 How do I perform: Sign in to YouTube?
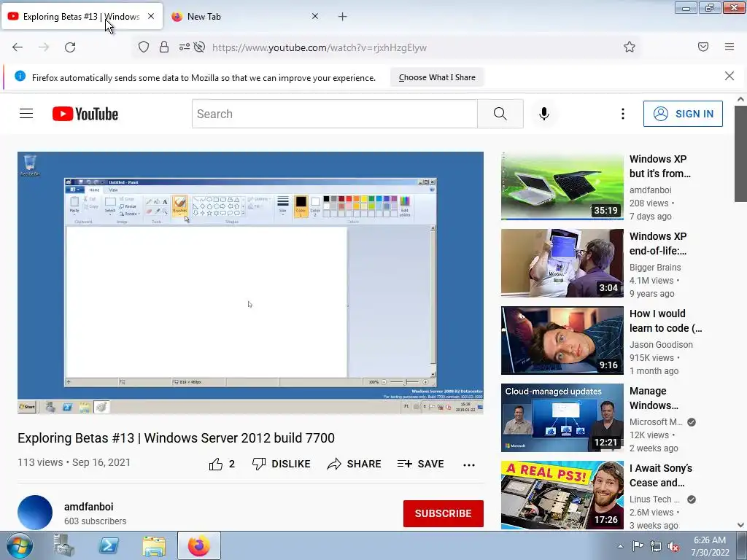[x=683, y=114]
